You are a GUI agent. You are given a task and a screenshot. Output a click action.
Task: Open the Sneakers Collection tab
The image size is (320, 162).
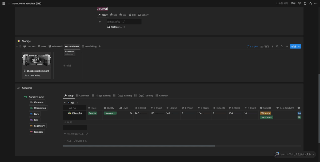point(83,95)
